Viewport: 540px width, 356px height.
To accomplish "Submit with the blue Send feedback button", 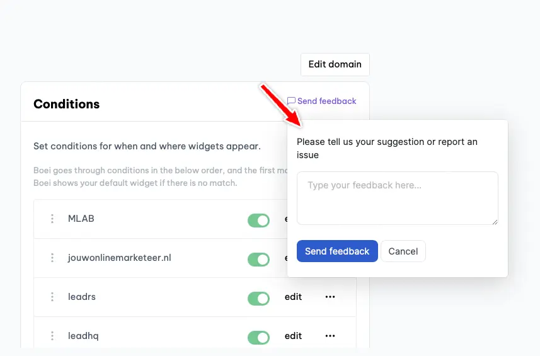I will [337, 251].
